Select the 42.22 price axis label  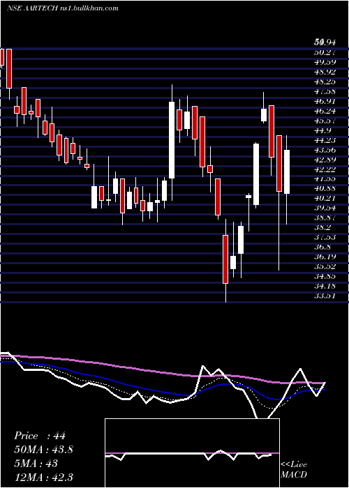pos(325,169)
